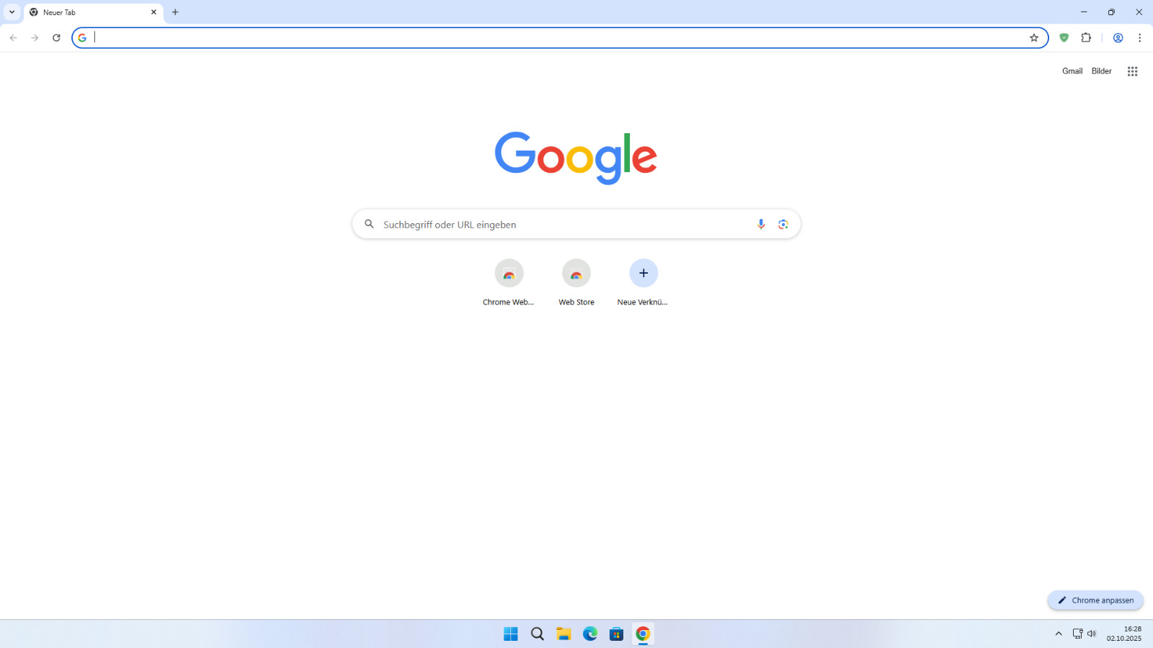Open a new tab with plus button
Image resolution: width=1153 pixels, height=648 pixels.
tap(175, 12)
